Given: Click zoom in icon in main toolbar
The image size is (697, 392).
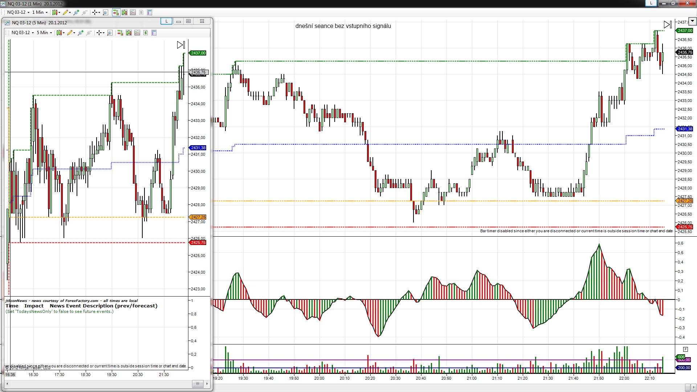Looking at the screenshot, I should click(x=76, y=12).
